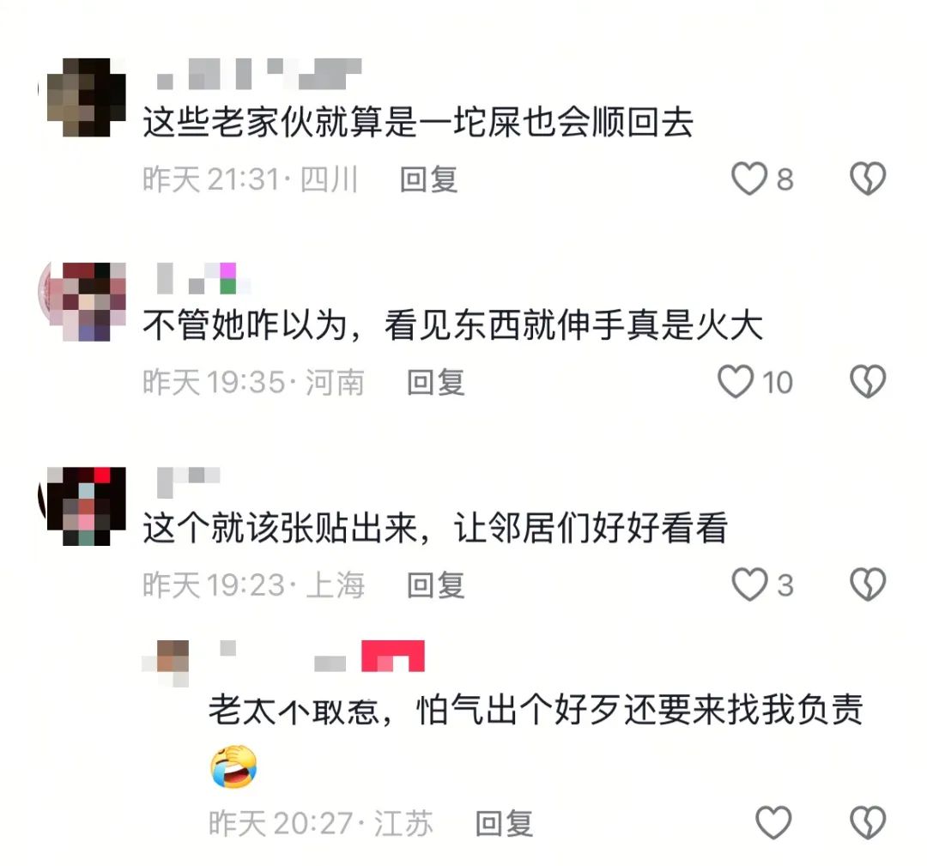Screen dimensions: 927x866
Task: Tap broken heart on the Henan comment
Action: pos(867,382)
